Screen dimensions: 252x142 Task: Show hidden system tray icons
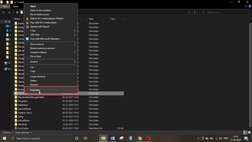198,138
